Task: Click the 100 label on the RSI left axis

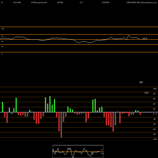Action: pos(3,29)
